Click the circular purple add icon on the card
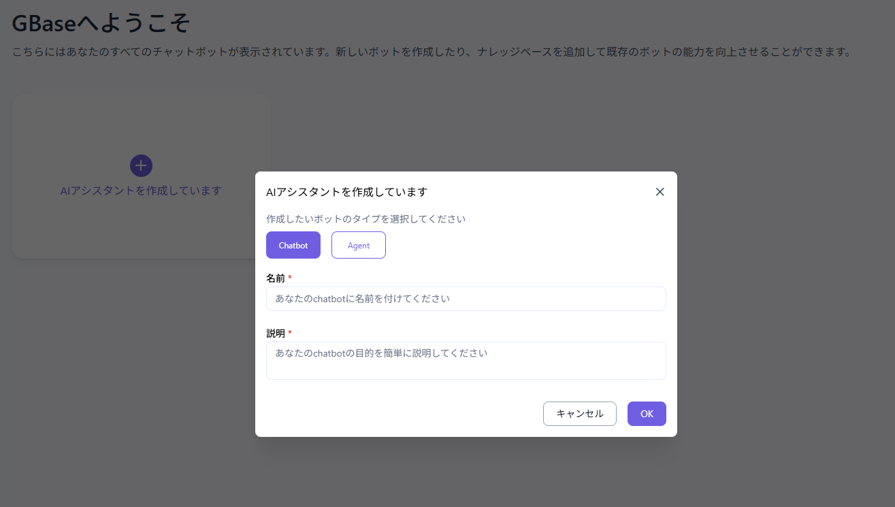The height and width of the screenshot is (507, 895). click(x=141, y=165)
